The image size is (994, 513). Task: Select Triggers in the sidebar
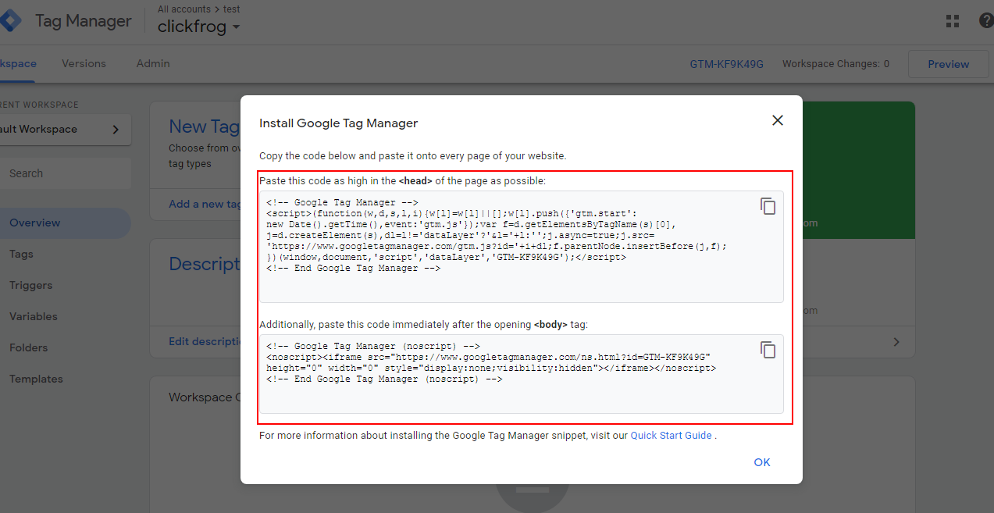(x=31, y=285)
